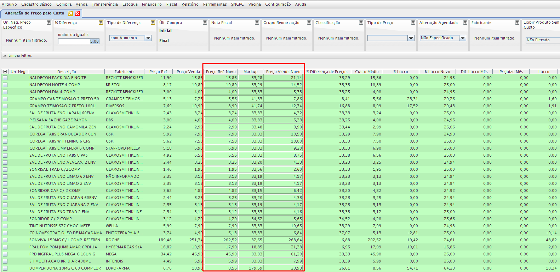The image size is (560, 272).
Task: Open the Financeiro menu
Action: tap(152, 4)
